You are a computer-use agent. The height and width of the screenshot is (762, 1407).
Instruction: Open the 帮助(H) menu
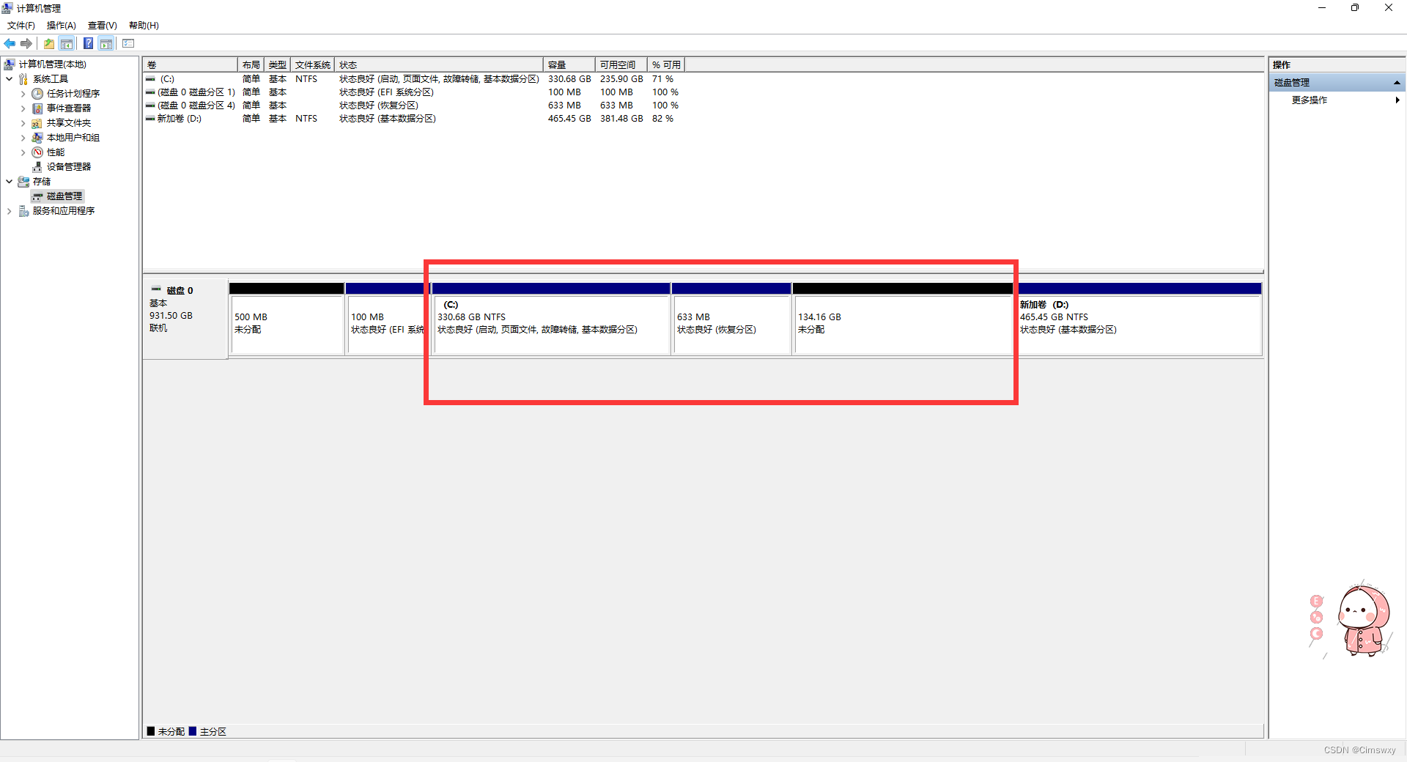point(144,26)
